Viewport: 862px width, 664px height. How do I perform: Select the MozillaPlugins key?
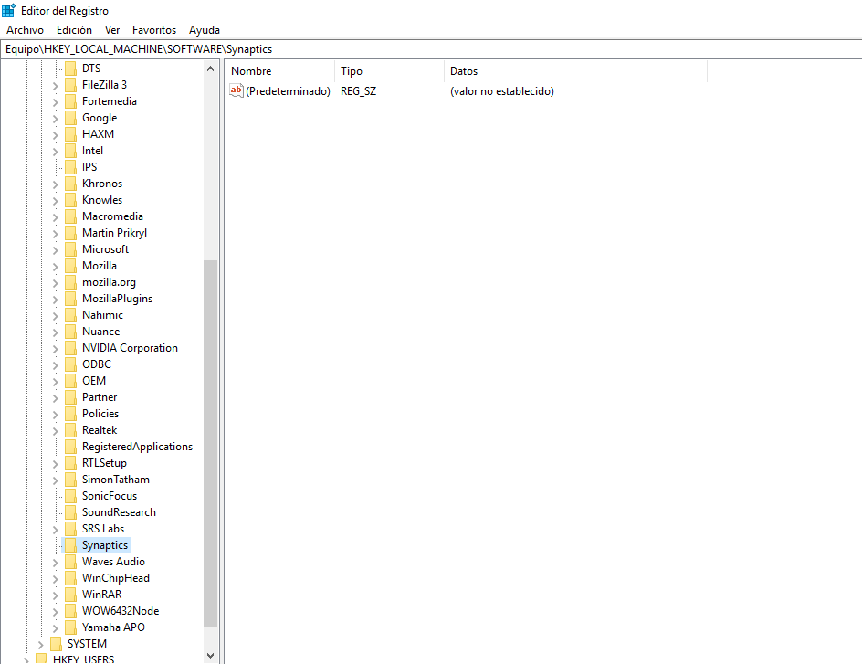pos(117,299)
